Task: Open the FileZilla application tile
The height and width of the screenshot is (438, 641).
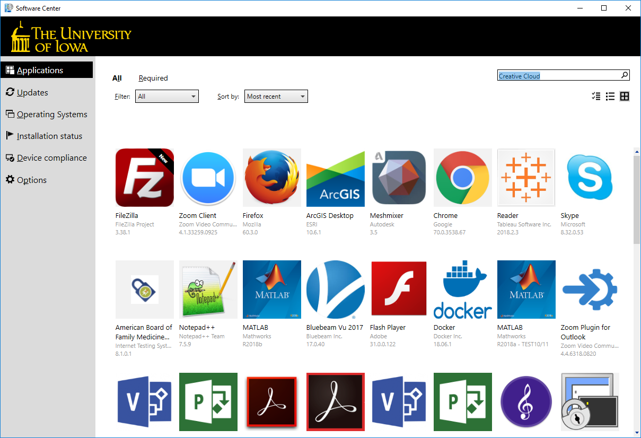Action: click(x=144, y=178)
